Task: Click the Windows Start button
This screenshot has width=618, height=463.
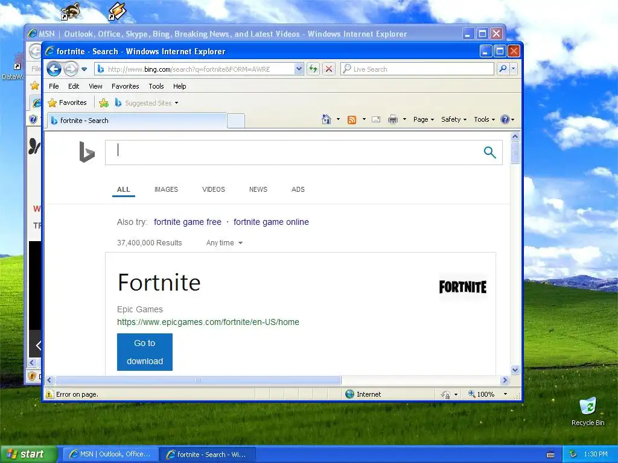Action: [28, 455]
